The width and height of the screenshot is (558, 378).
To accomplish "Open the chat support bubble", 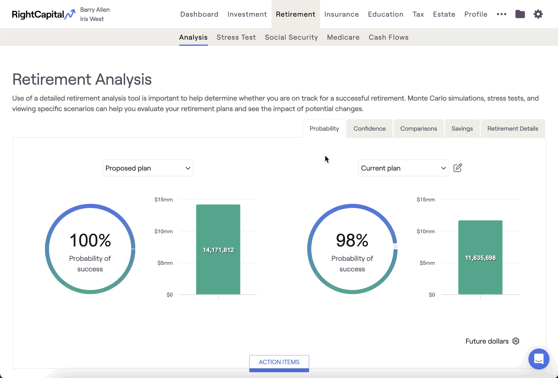I will point(538,359).
